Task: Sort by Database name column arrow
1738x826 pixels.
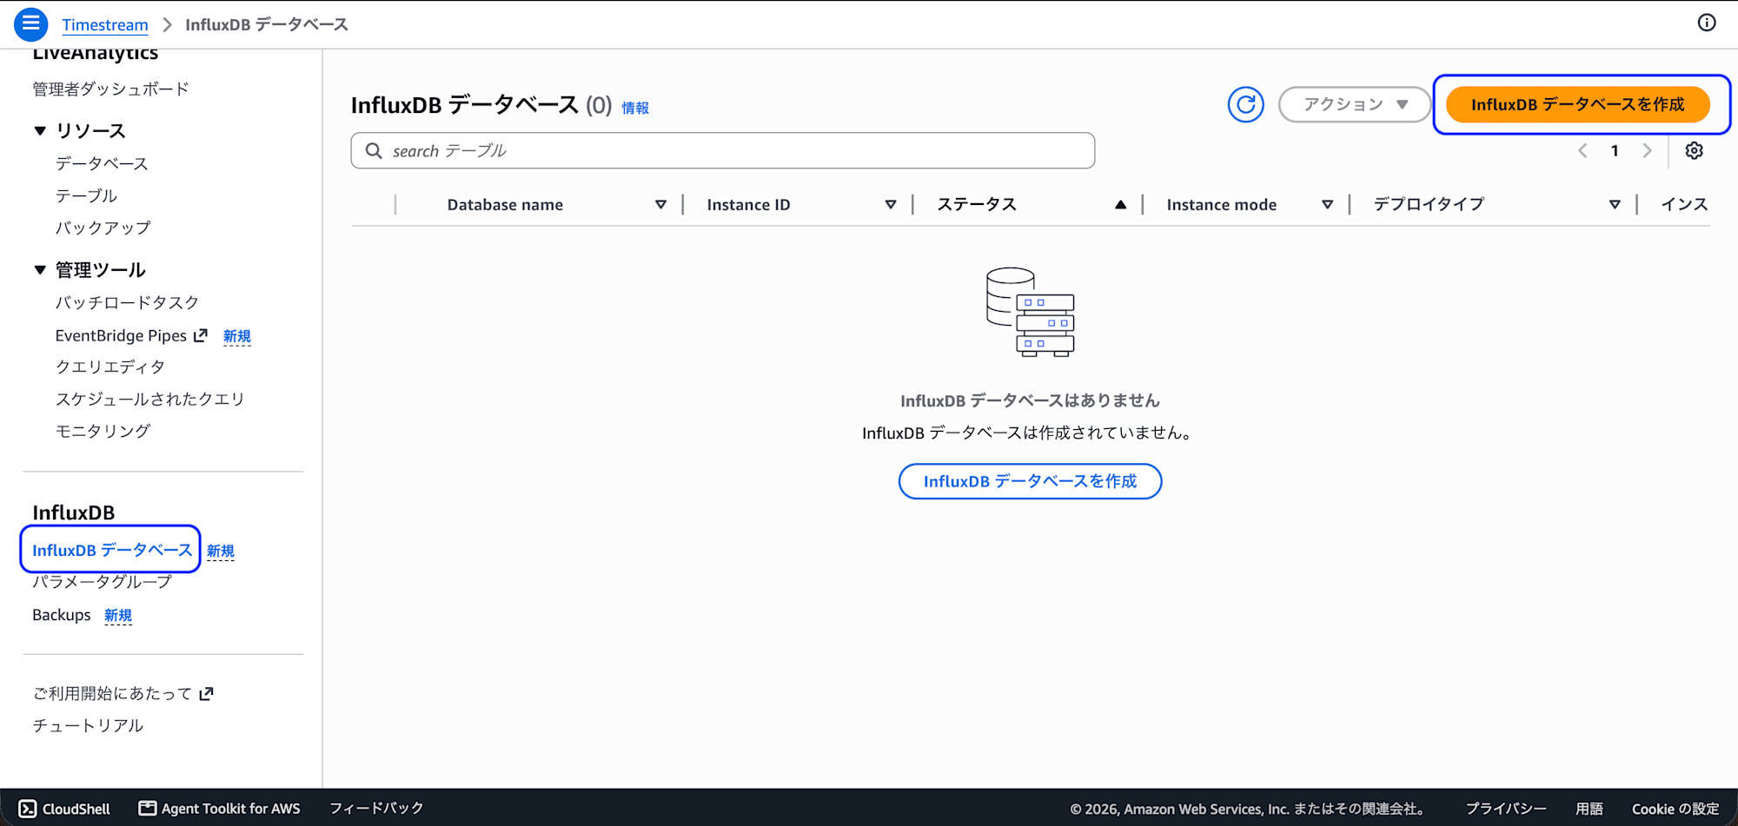Action: point(660,205)
